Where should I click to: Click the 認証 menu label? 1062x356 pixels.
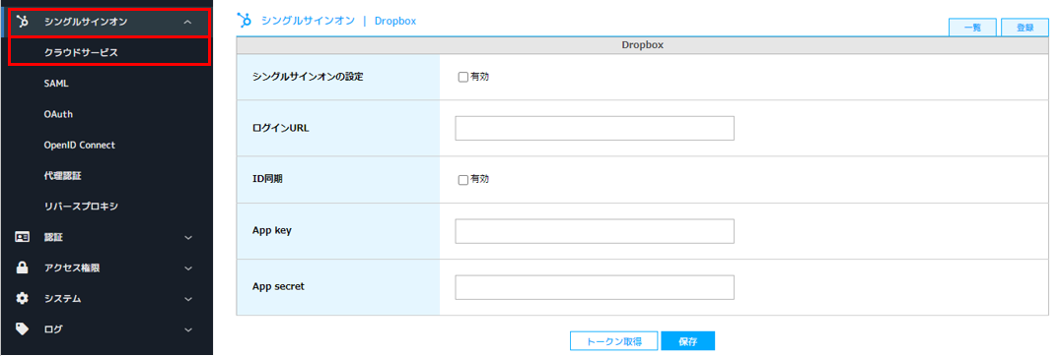[x=53, y=238]
